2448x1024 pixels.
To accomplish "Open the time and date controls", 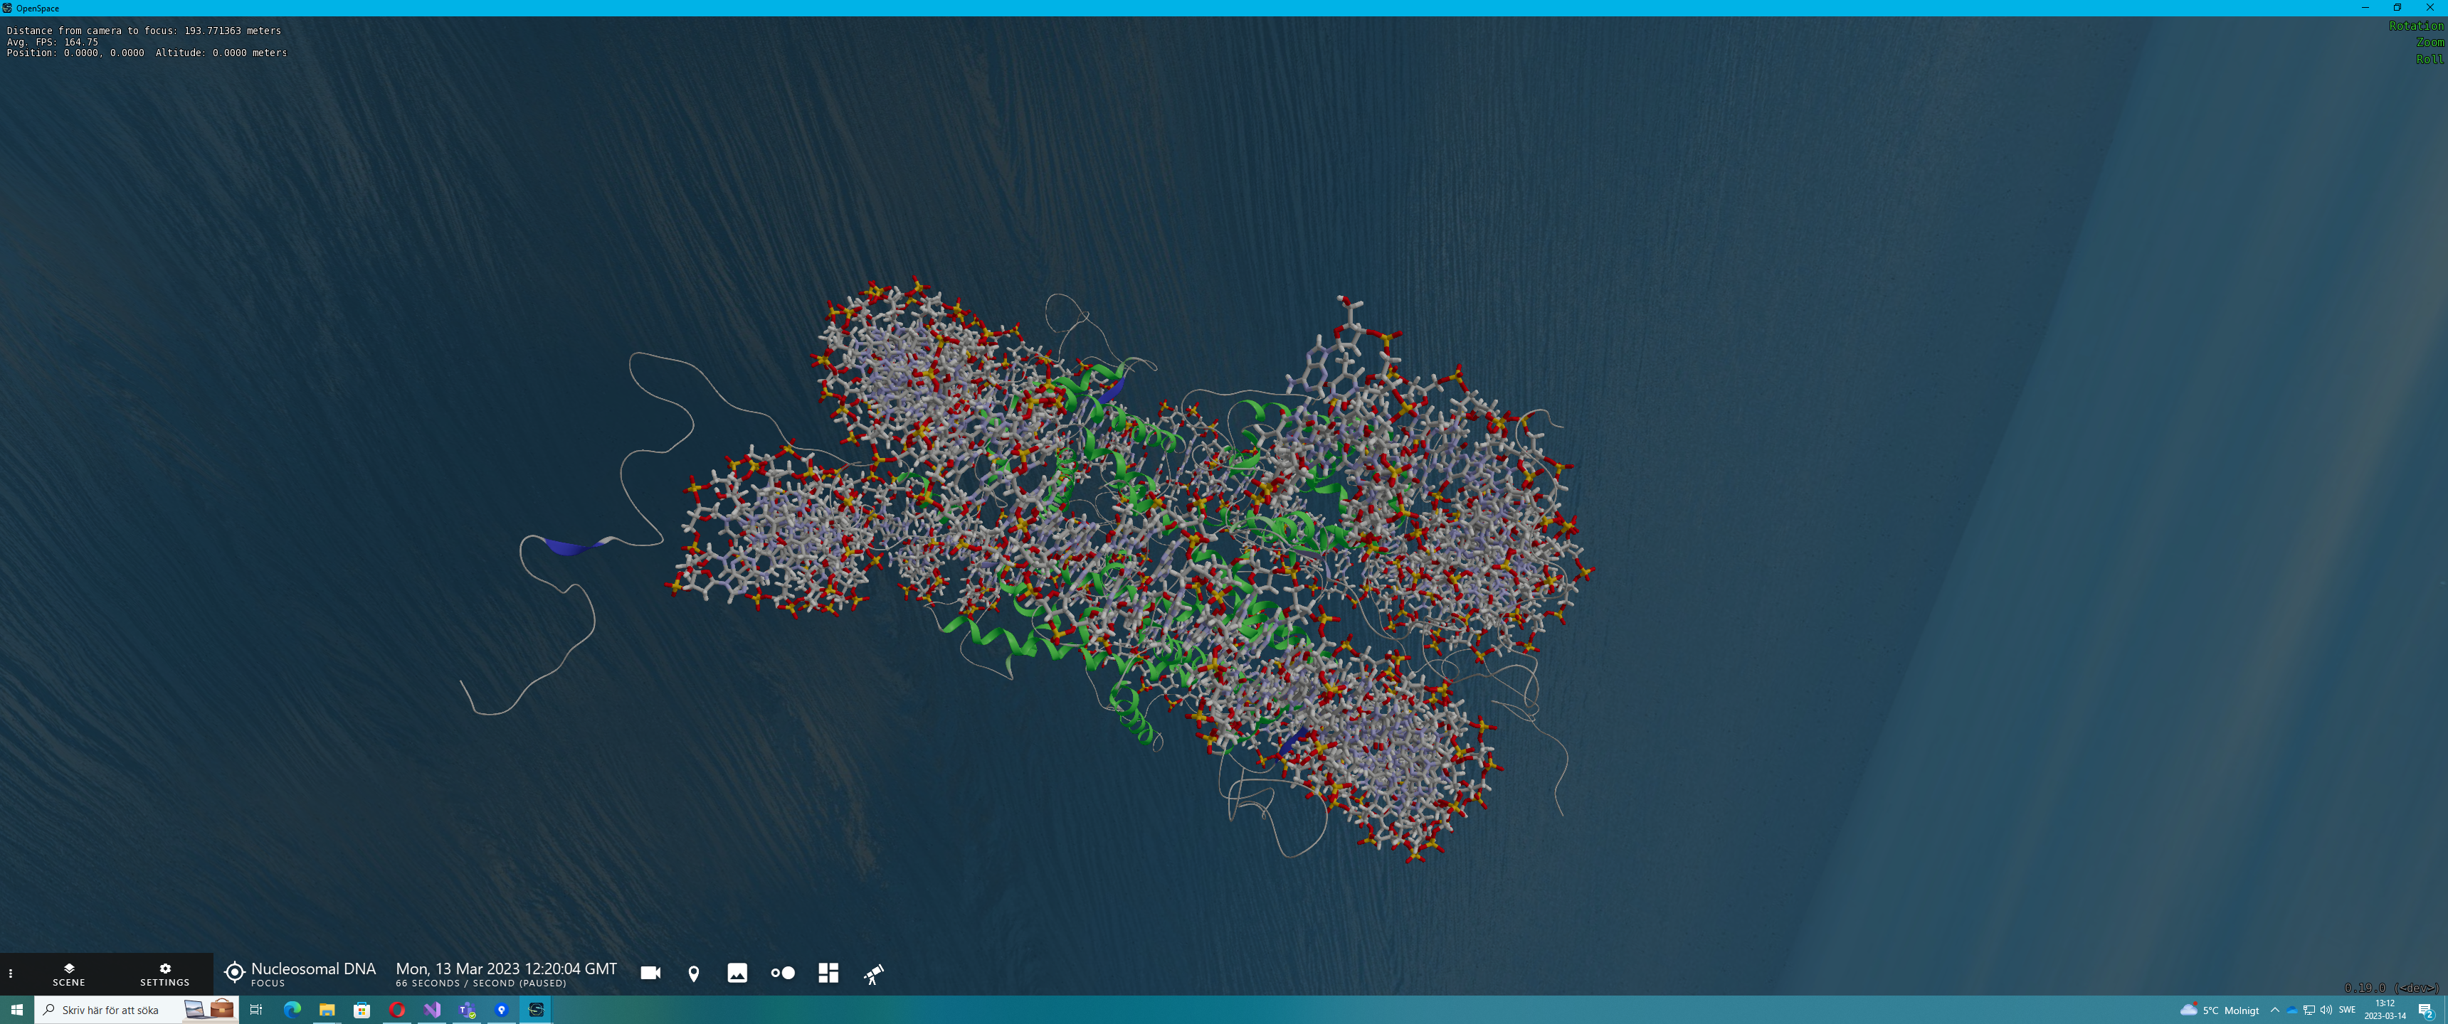I will coord(505,974).
